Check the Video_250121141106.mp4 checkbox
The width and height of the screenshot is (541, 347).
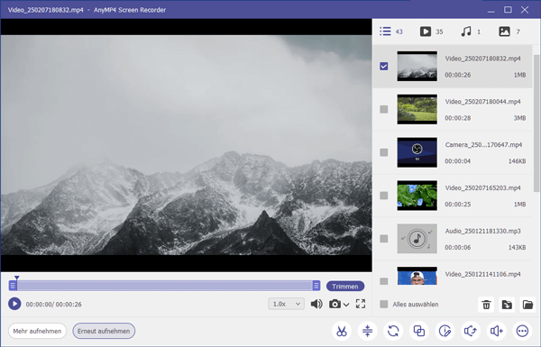[384, 281]
